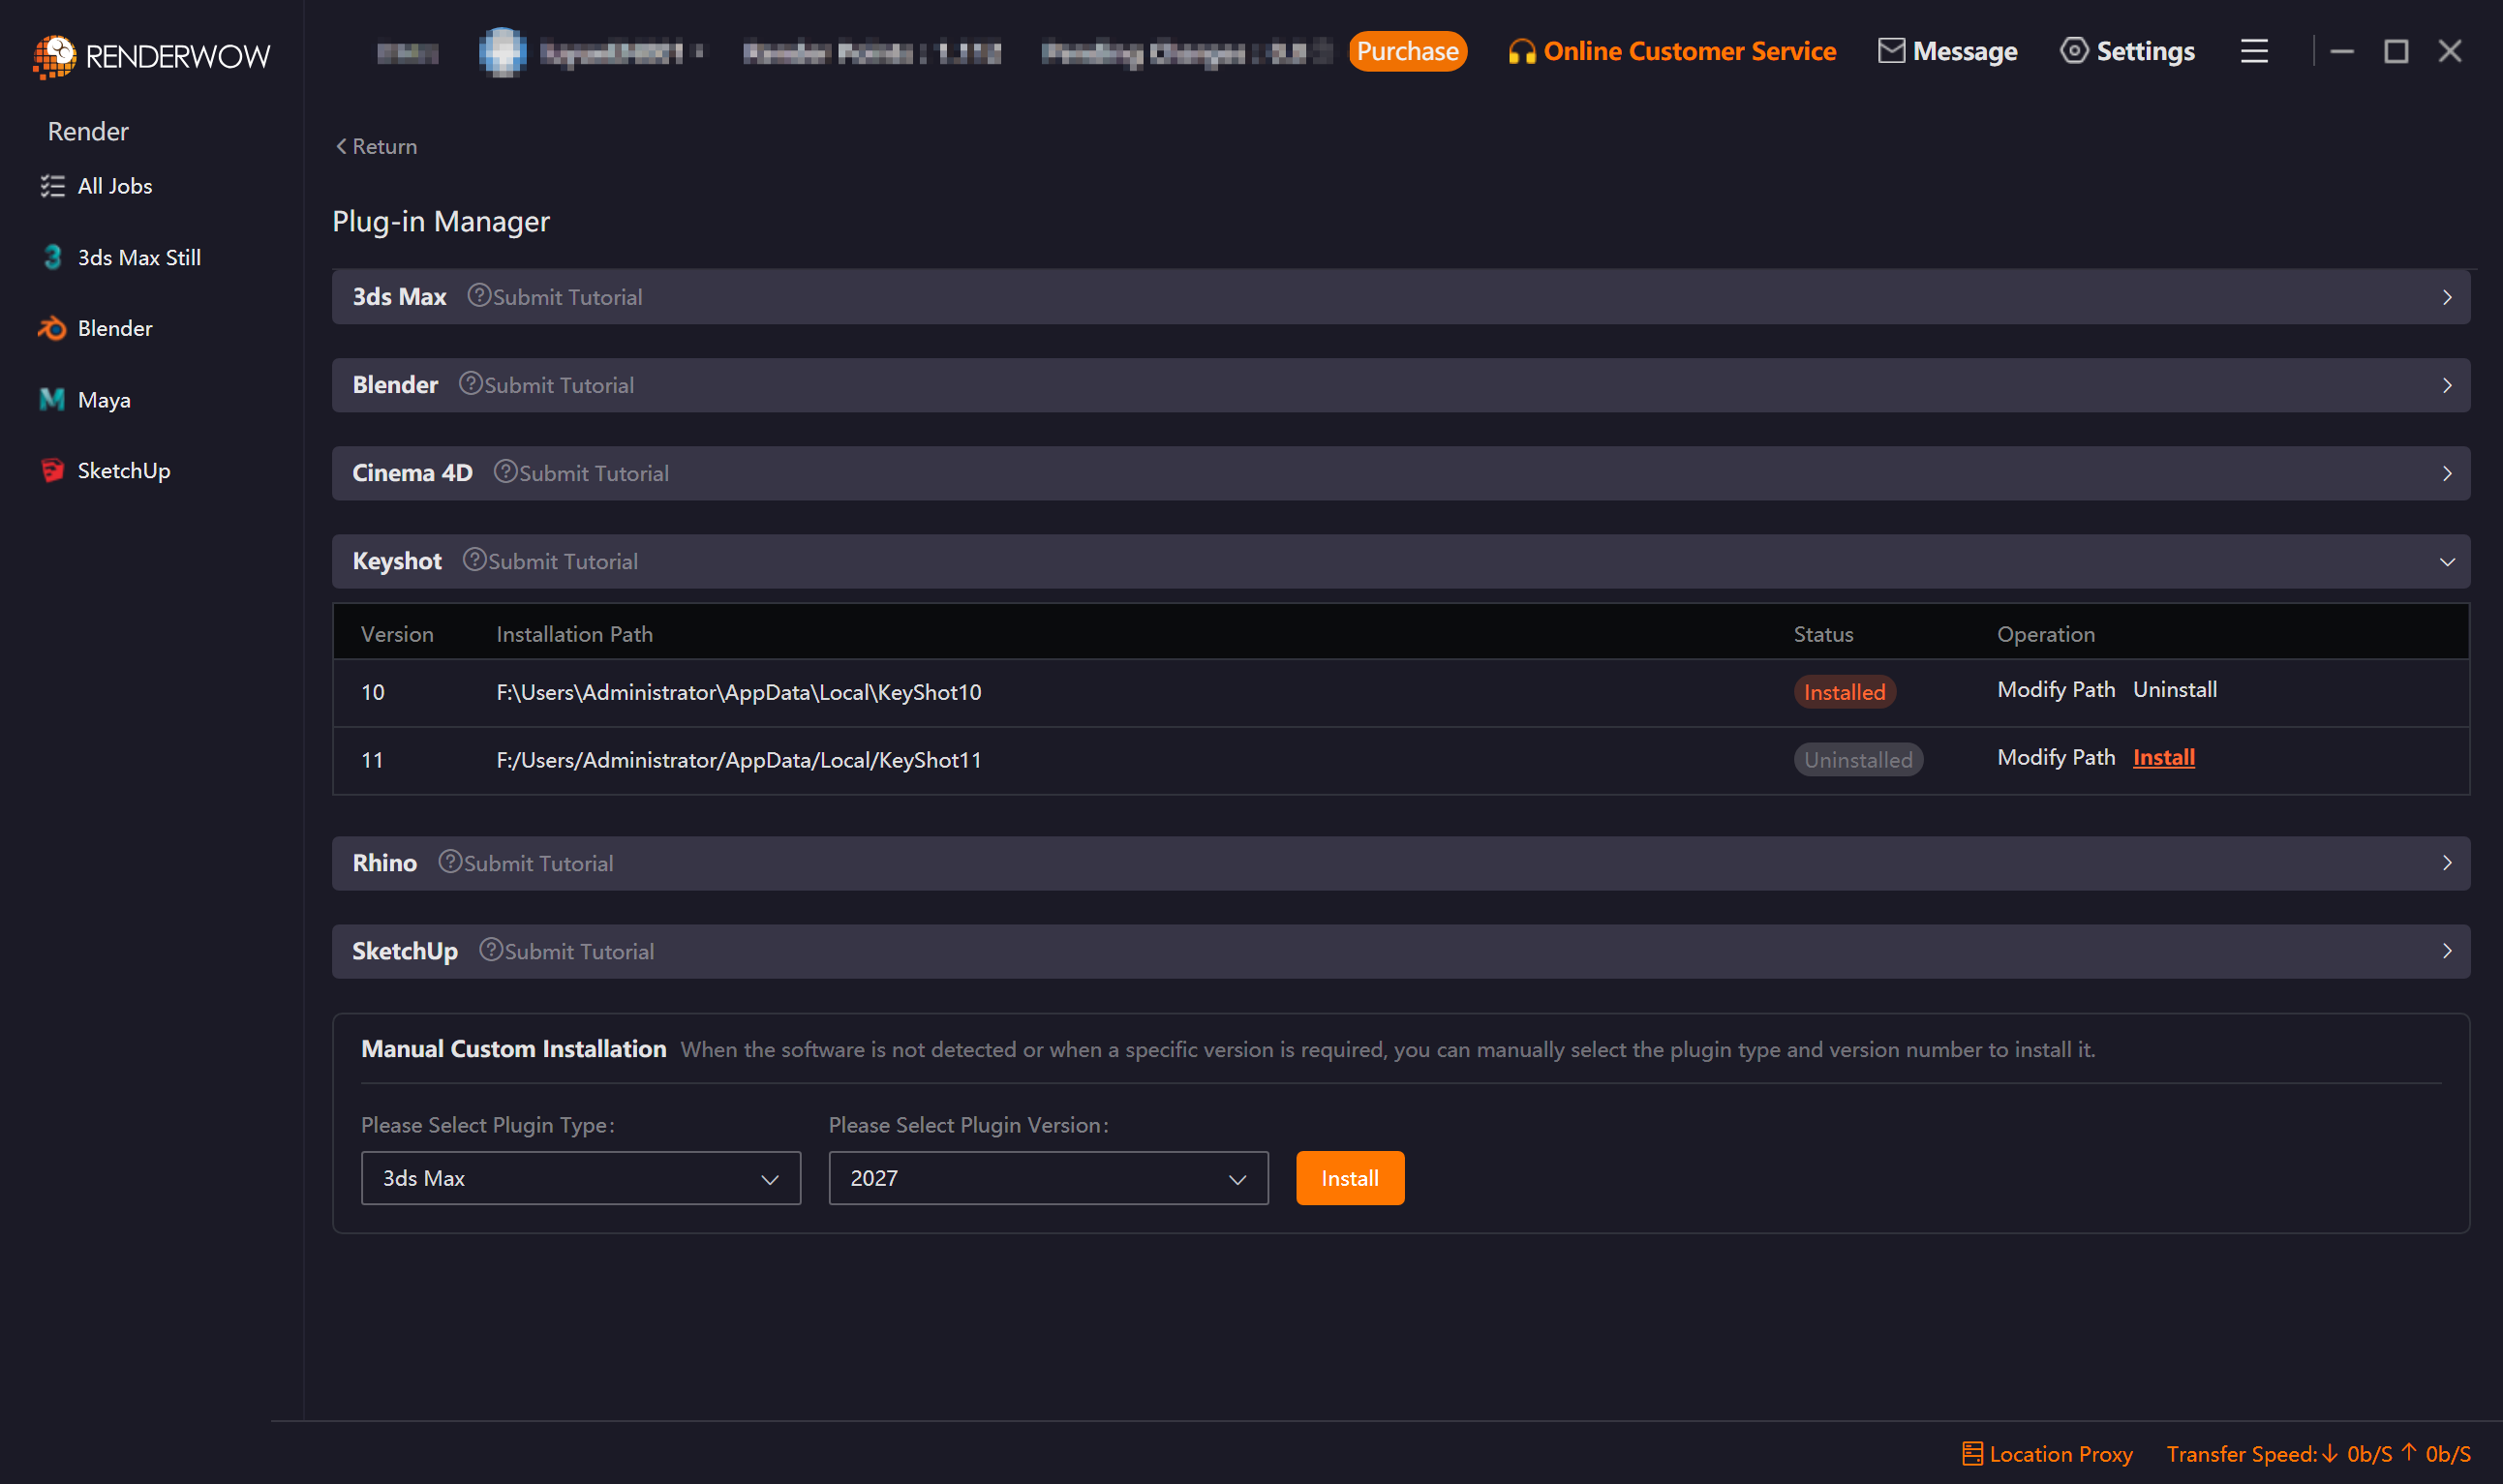Expand the 3ds Max section chevron

[2447, 297]
